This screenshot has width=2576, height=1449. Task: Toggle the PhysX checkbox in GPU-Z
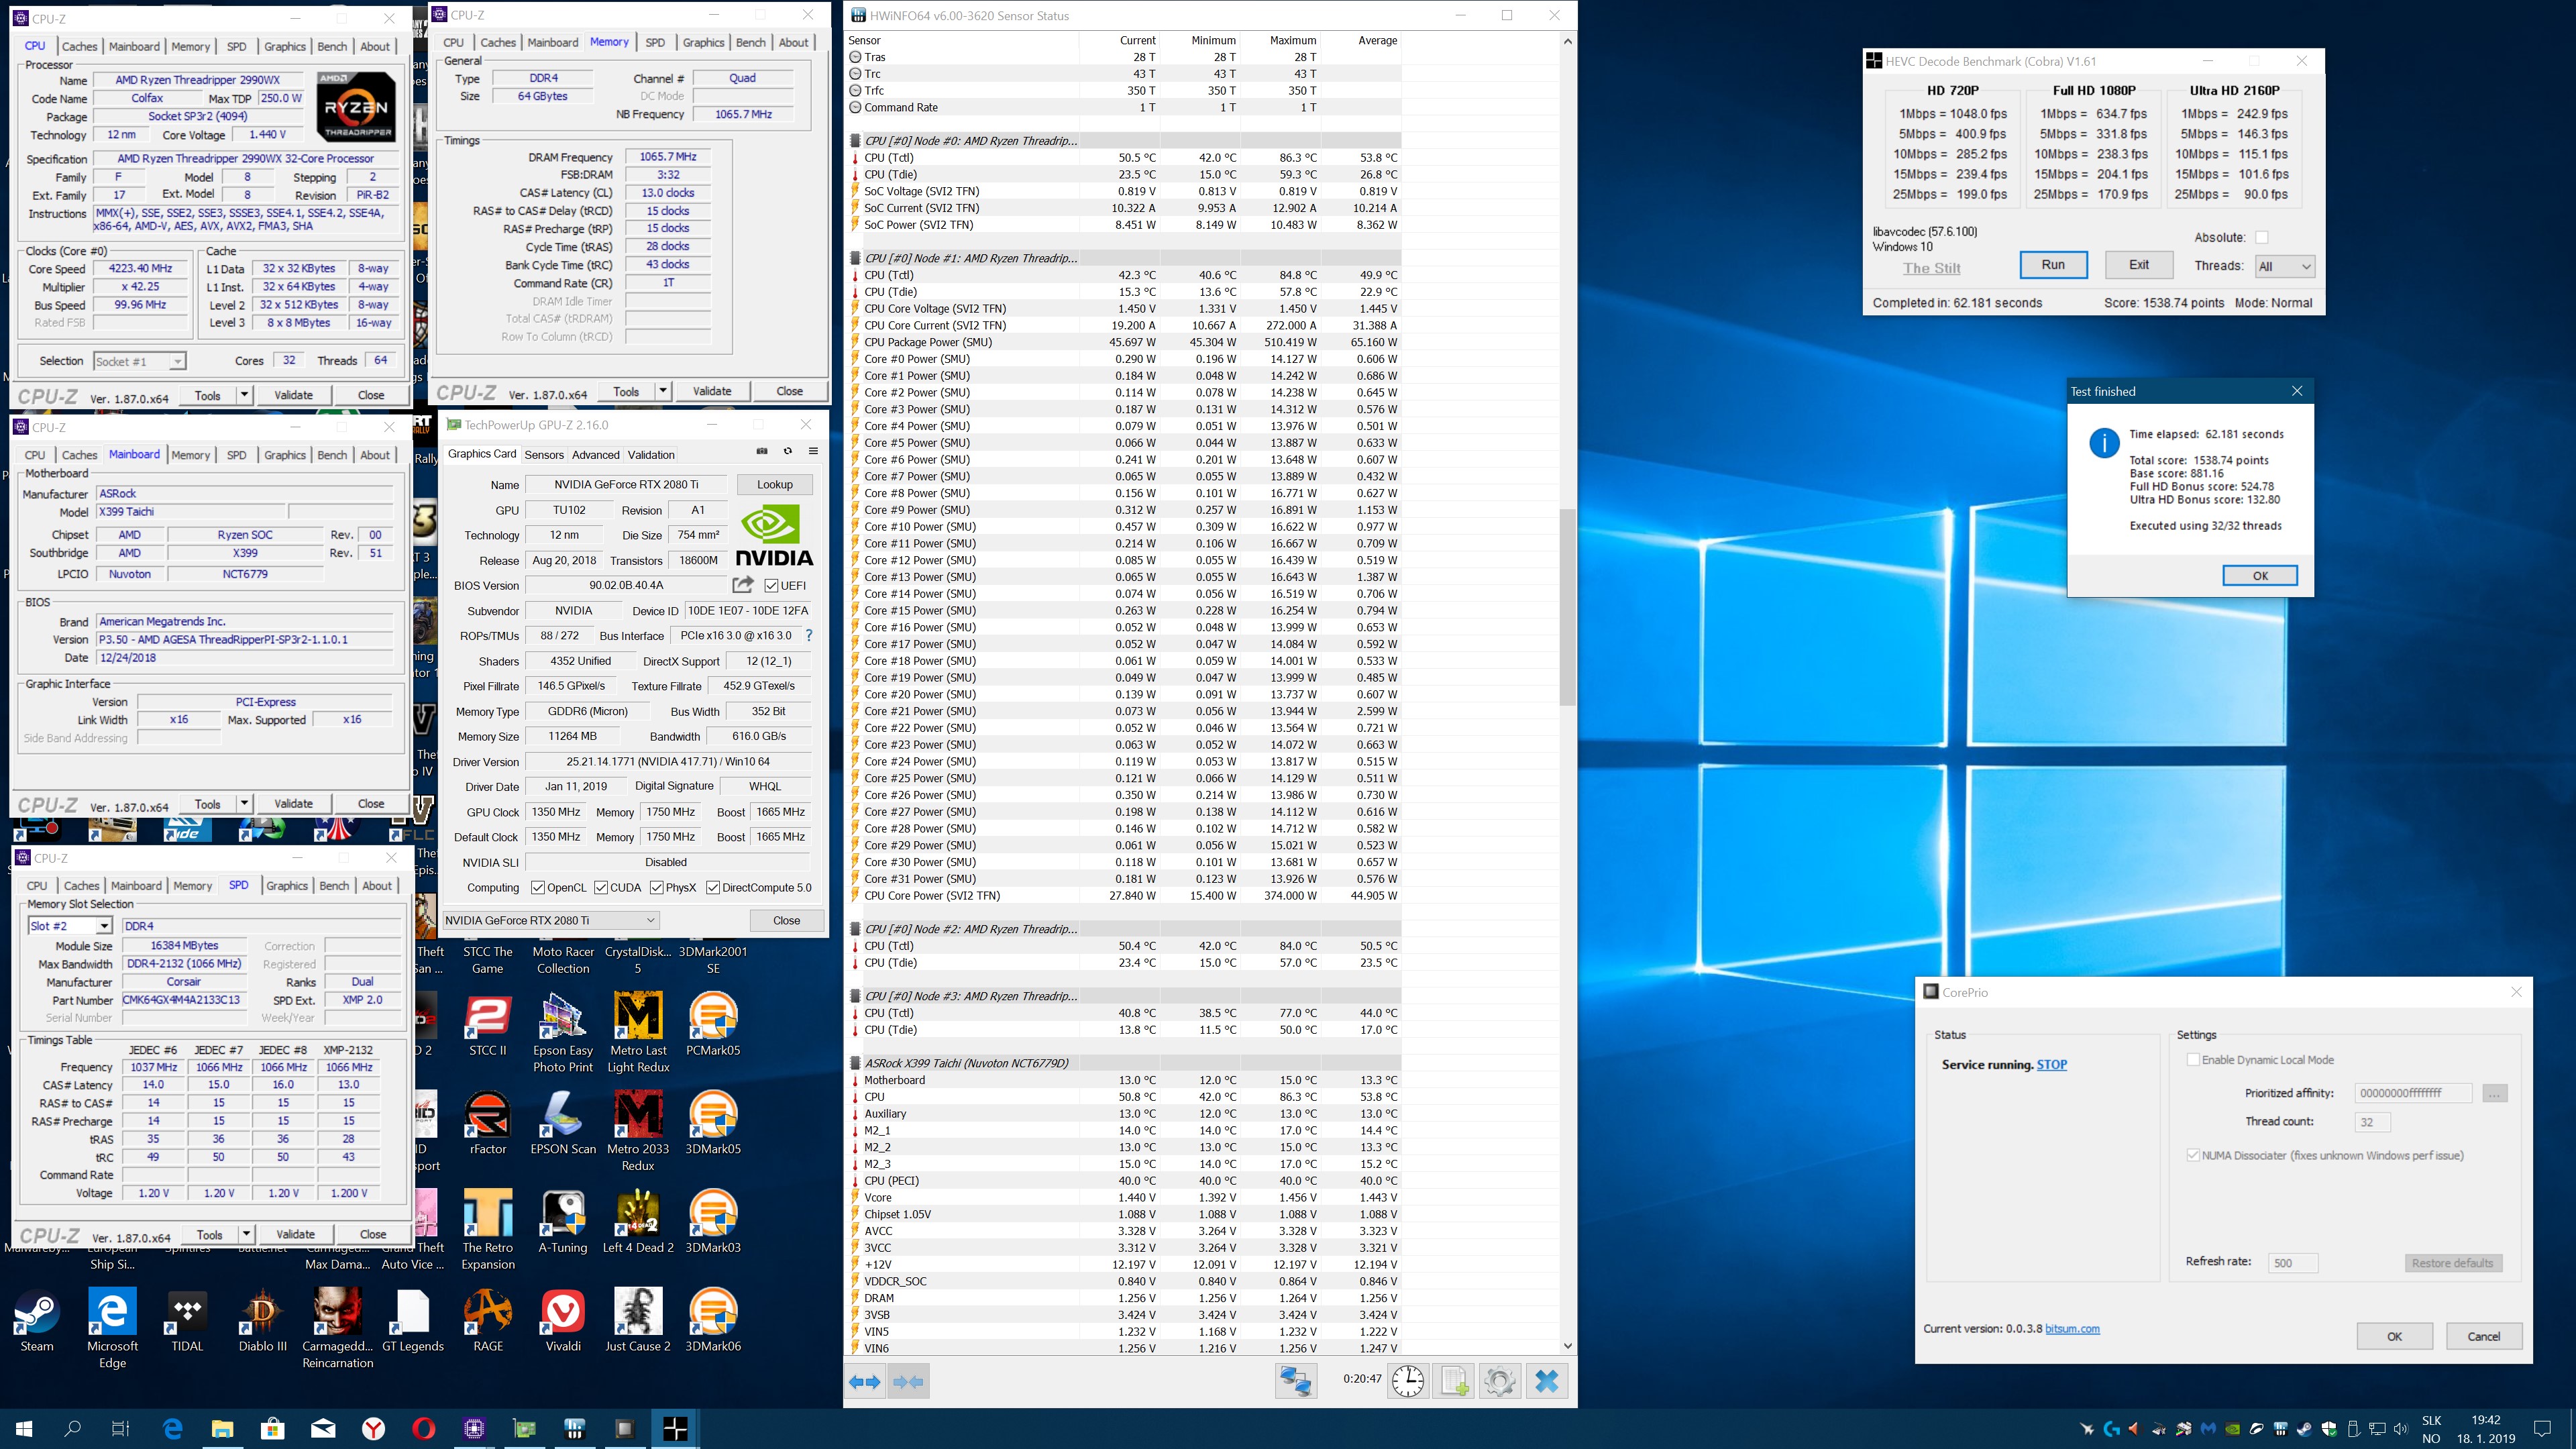pos(657,887)
